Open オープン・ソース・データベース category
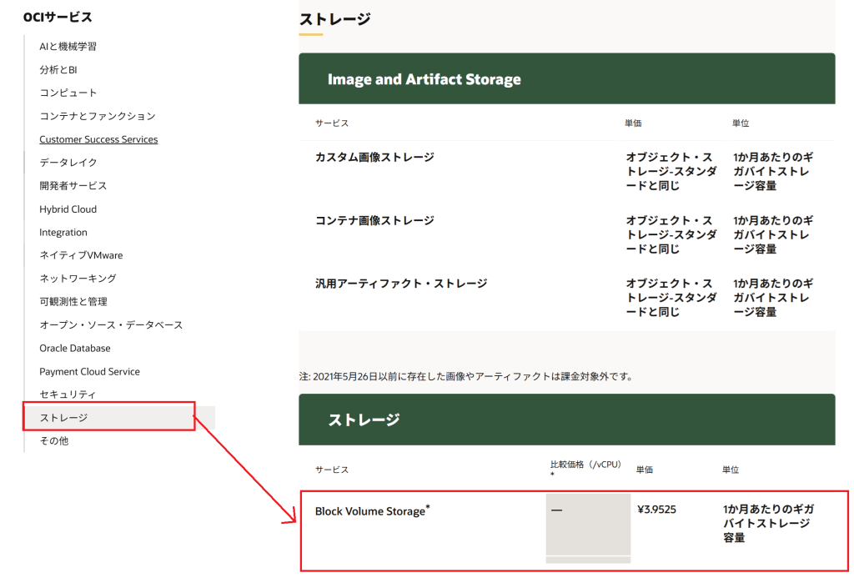Screen dimensions: 854x583 click(111, 325)
